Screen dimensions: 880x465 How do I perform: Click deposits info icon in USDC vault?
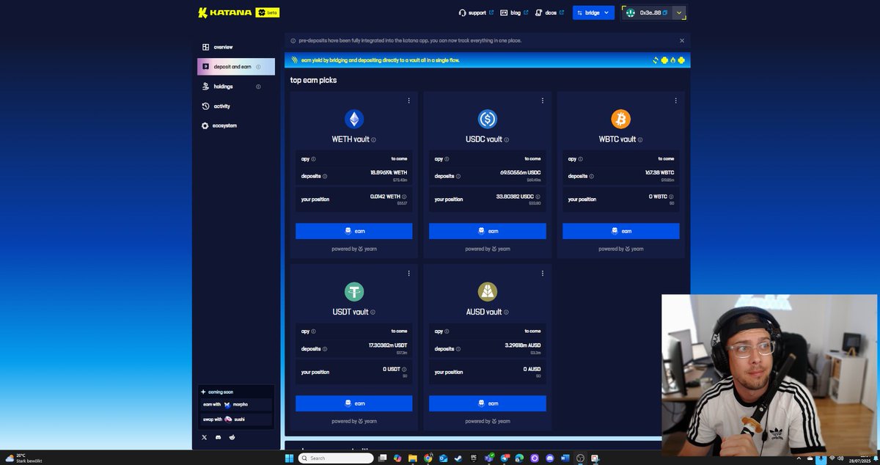click(x=458, y=176)
